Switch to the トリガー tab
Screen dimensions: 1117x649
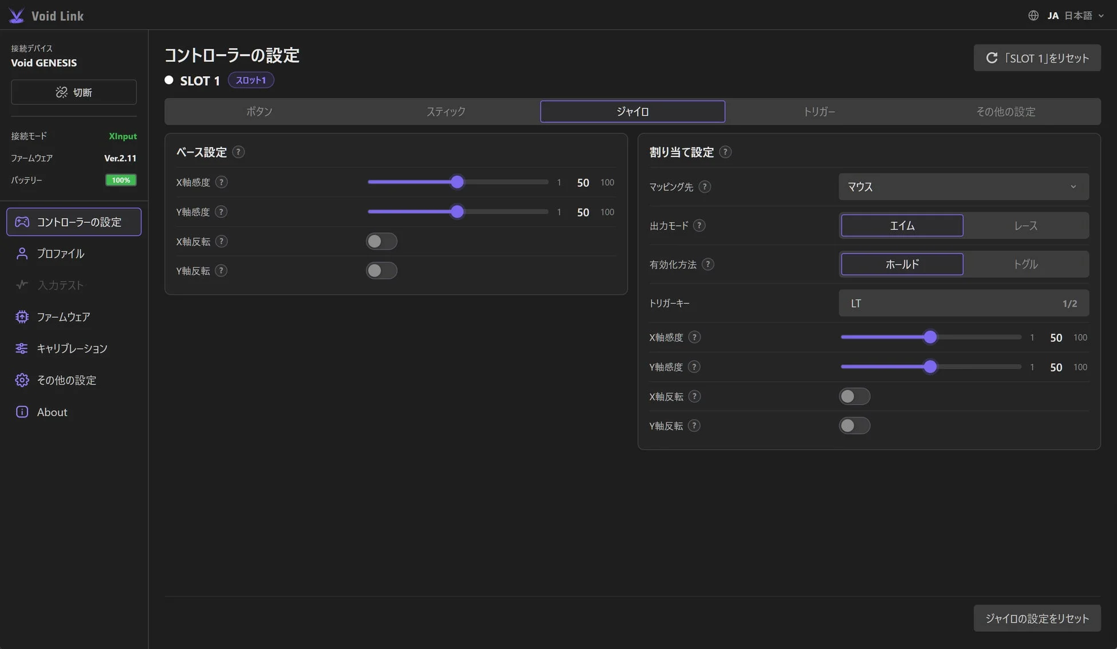tap(819, 112)
